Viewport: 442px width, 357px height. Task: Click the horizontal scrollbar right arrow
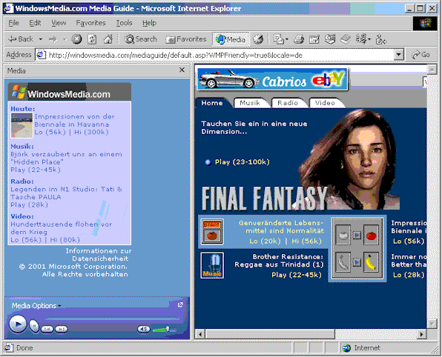tap(421, 334)
